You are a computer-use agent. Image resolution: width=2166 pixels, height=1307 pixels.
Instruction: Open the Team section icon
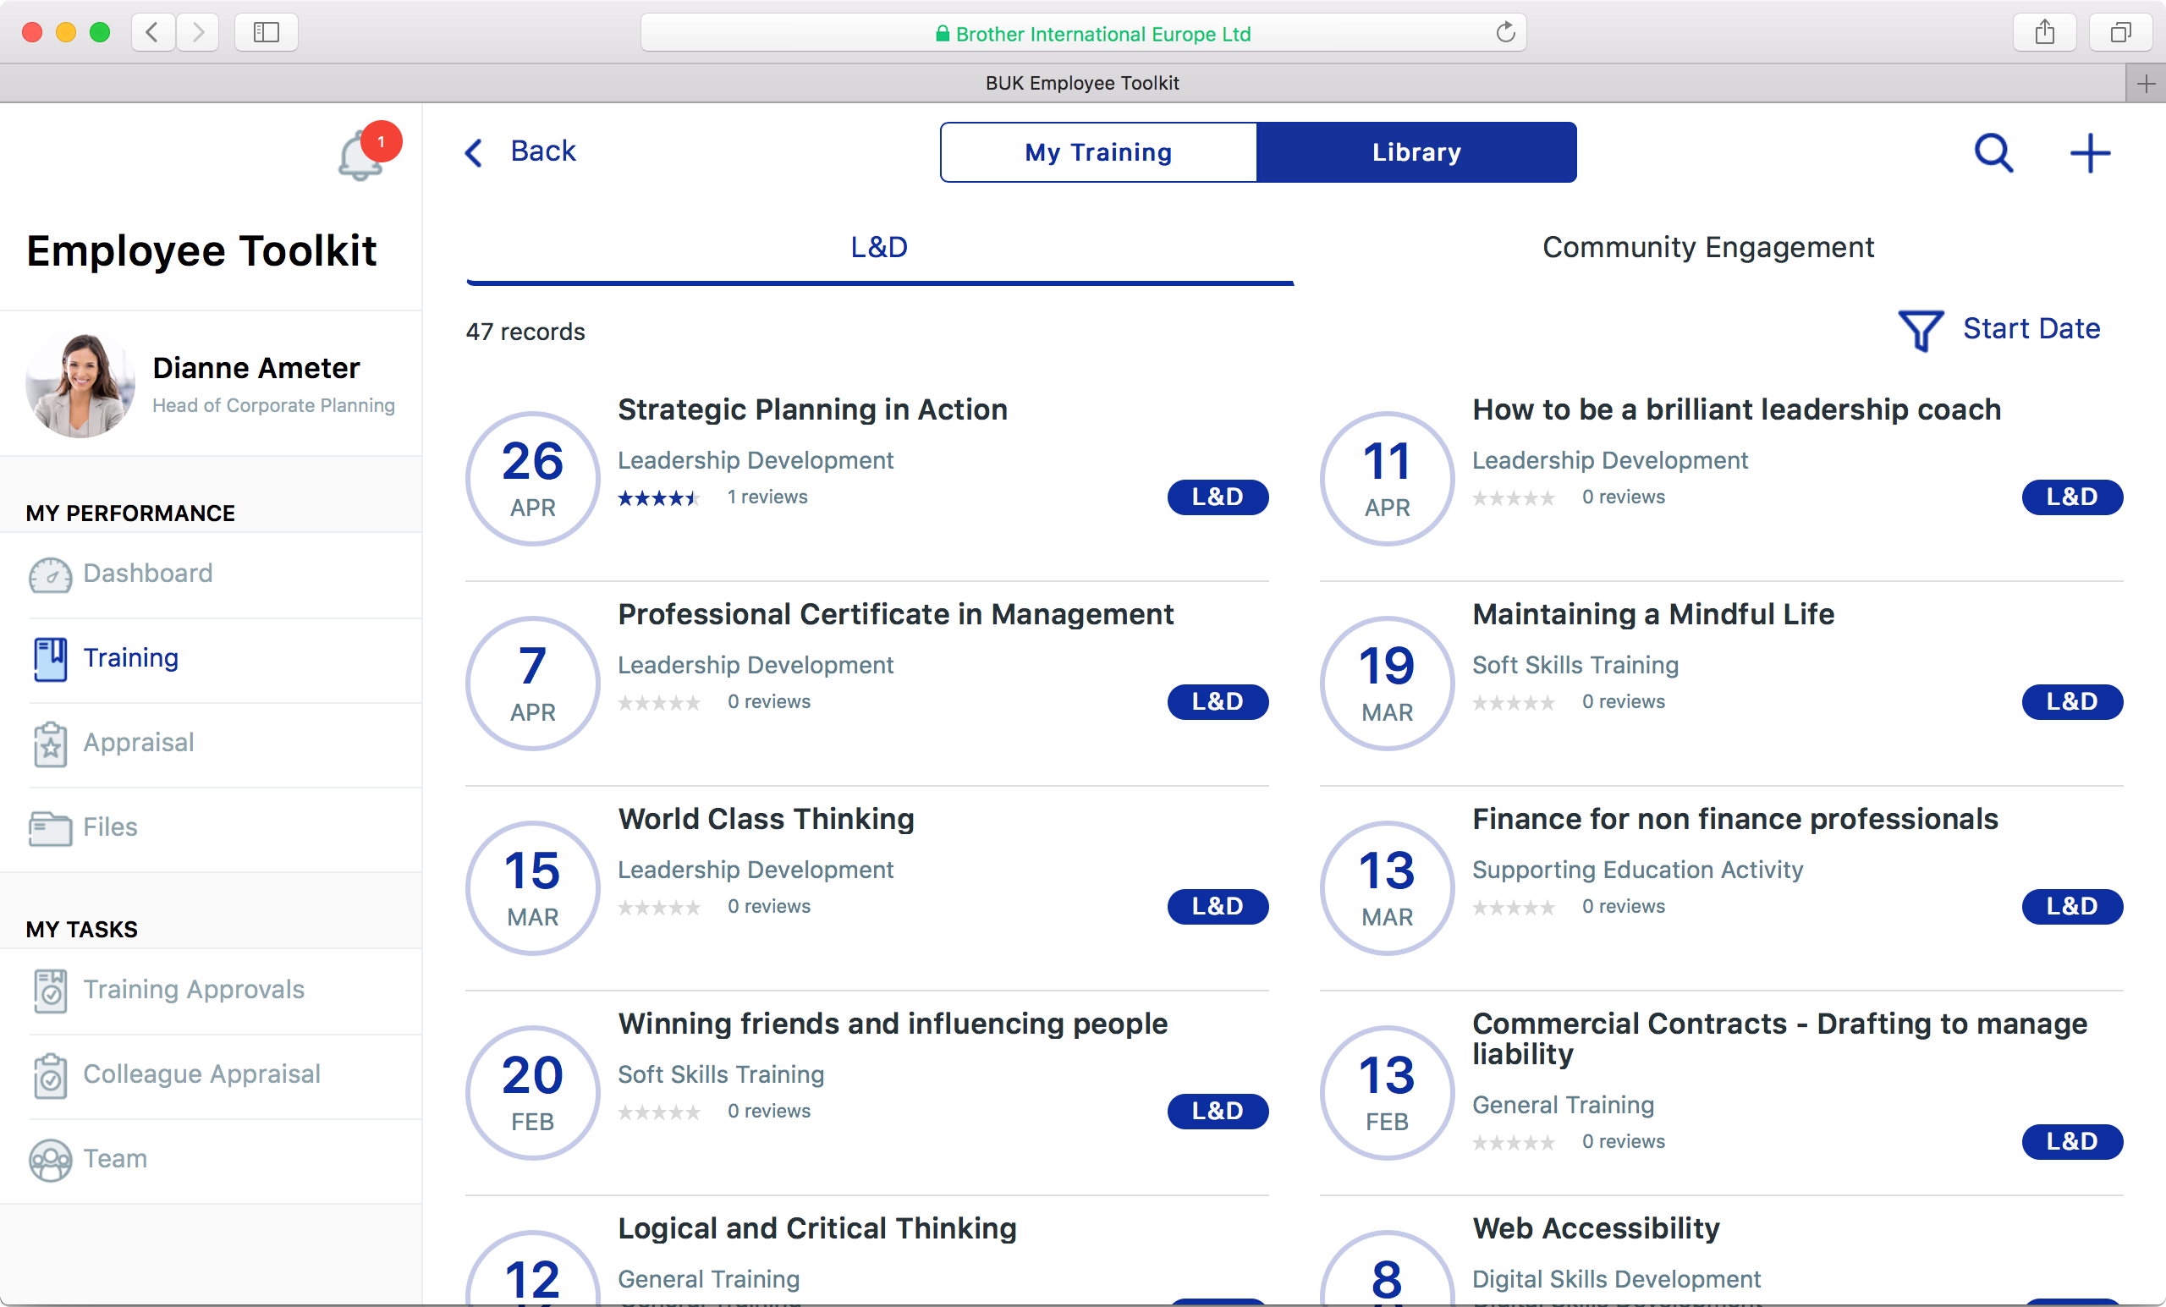[50, 1159]
